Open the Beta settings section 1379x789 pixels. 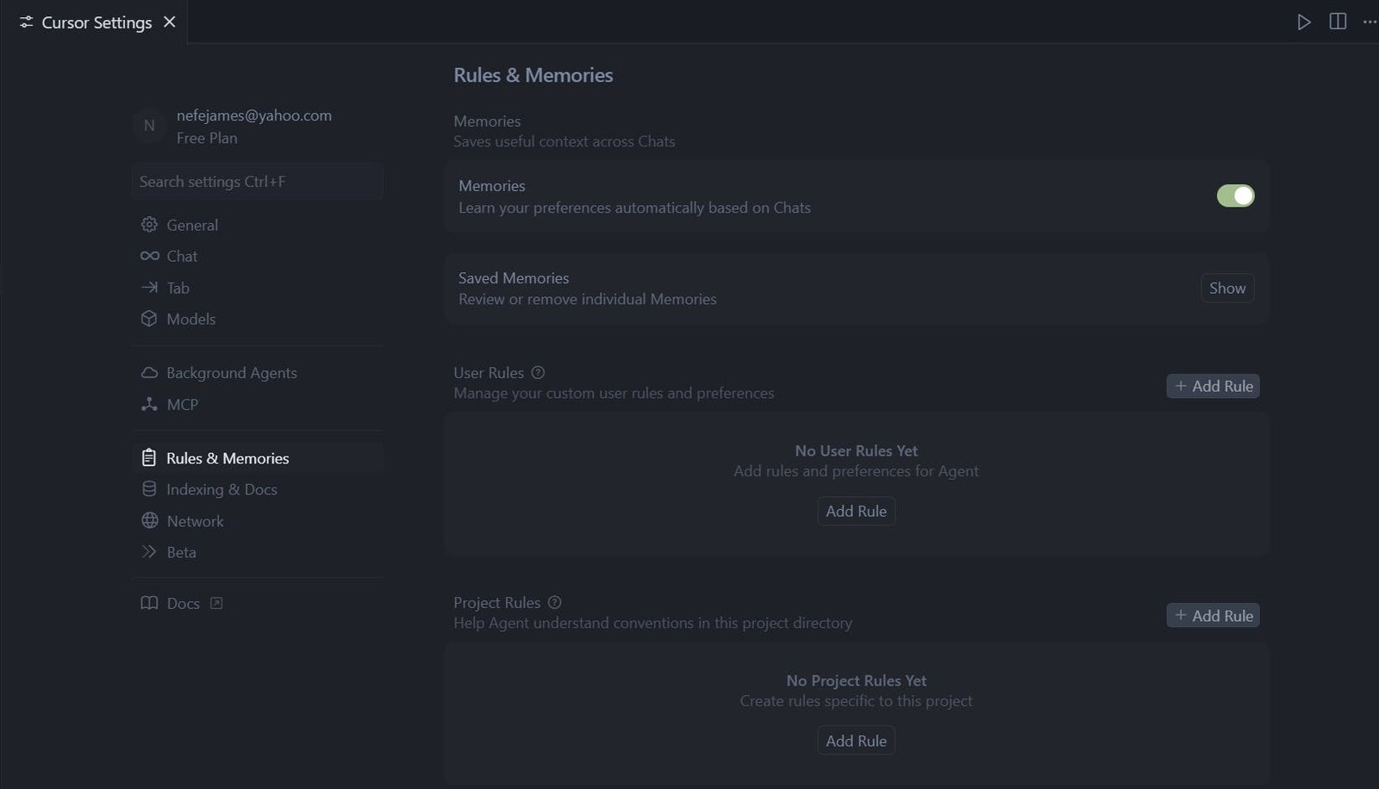click(181, 553)
